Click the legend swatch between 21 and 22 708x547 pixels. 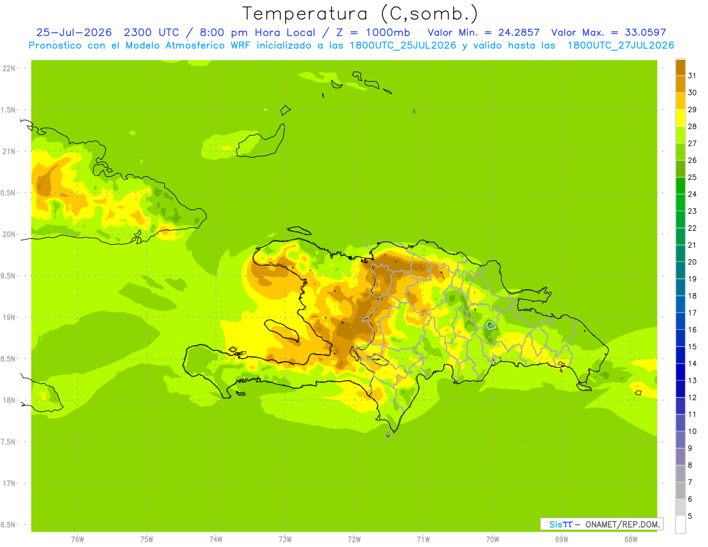click(680, 236)
